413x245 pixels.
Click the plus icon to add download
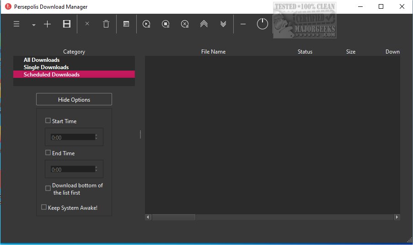(x=48, y=24)
